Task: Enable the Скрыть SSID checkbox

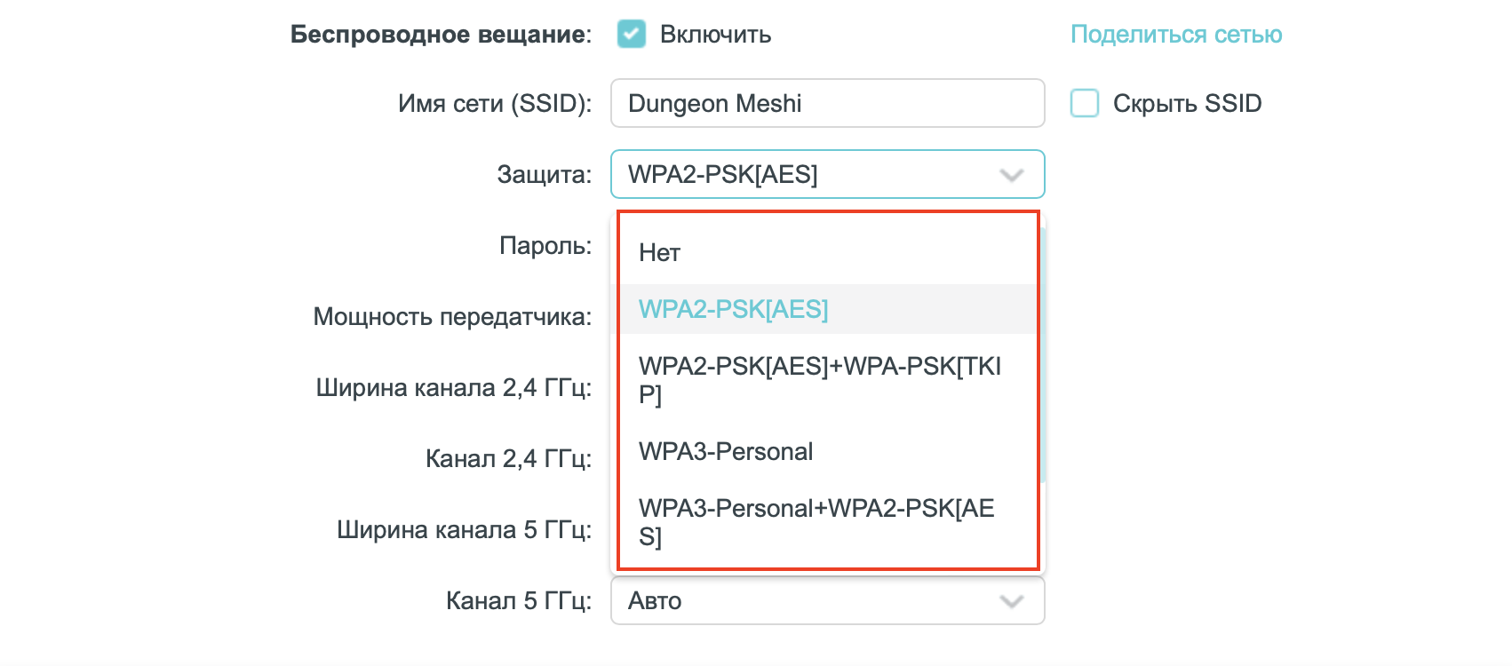Action: [1085, 104]
